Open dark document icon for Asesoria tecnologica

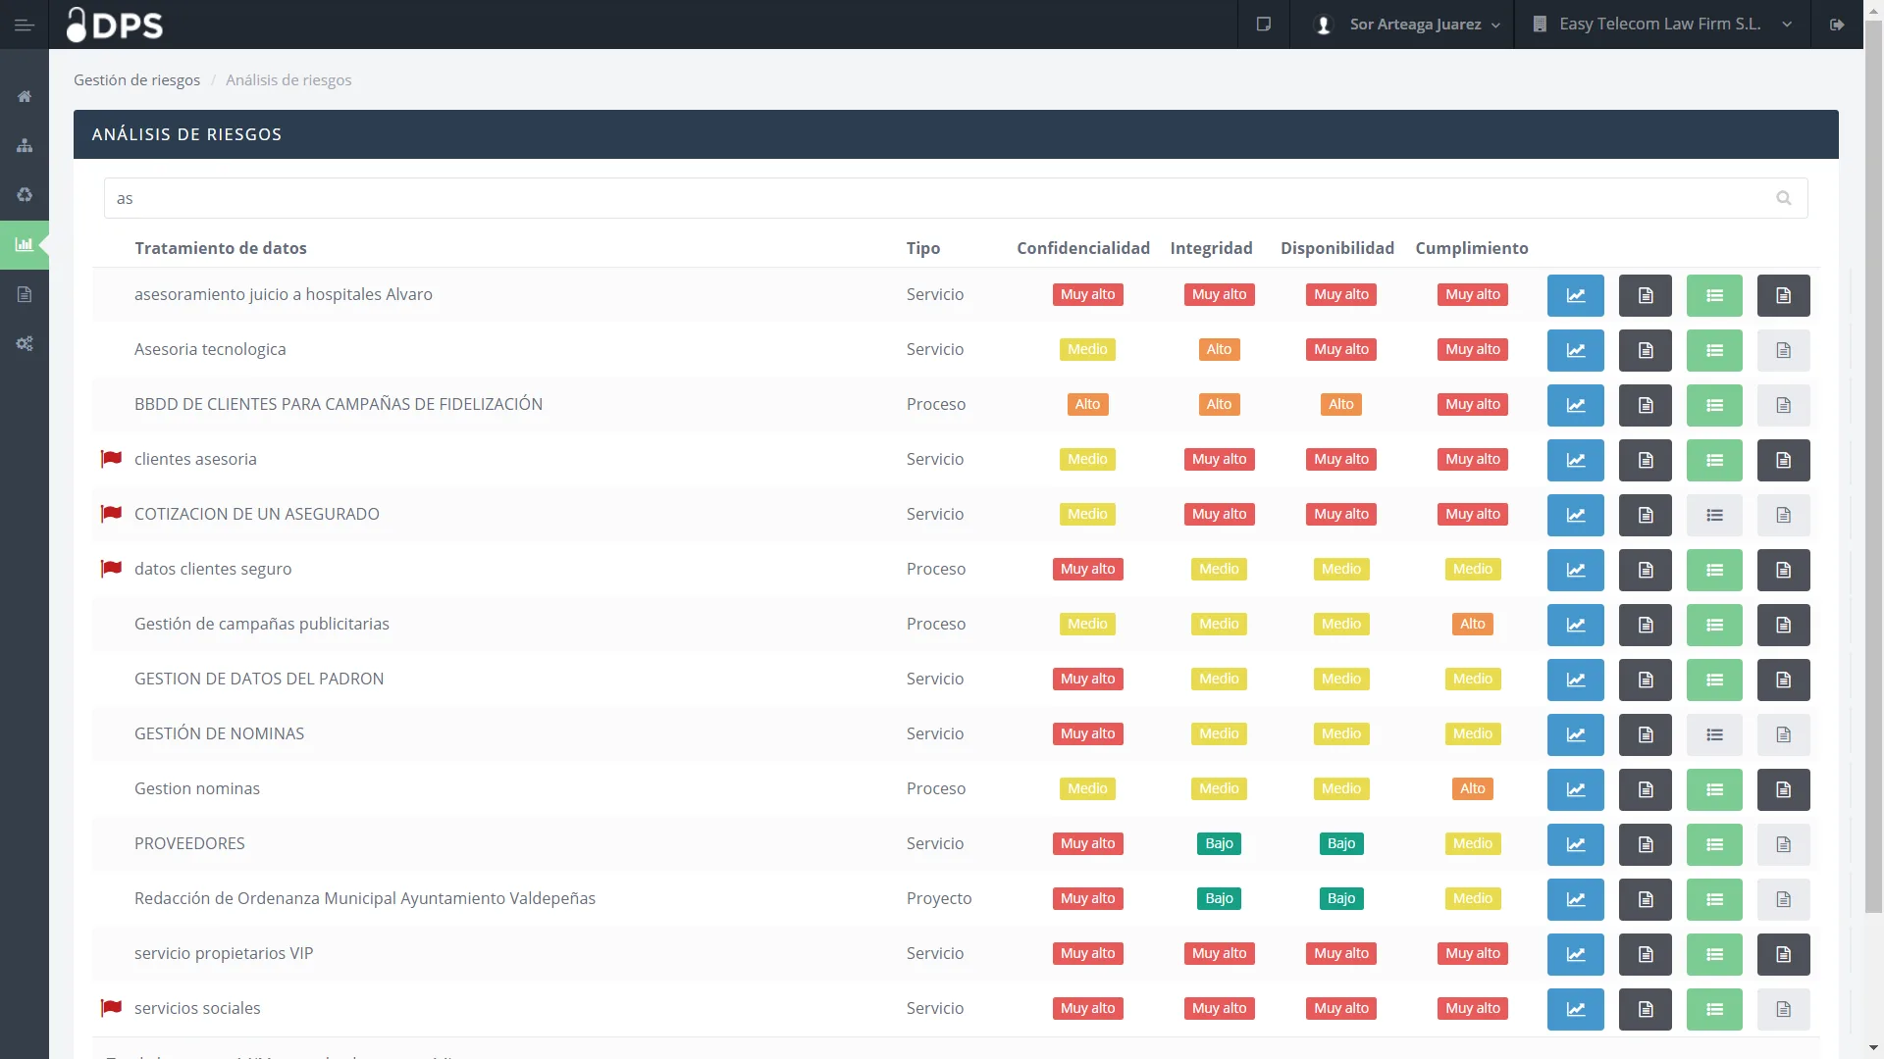[x=1646, y=350]
